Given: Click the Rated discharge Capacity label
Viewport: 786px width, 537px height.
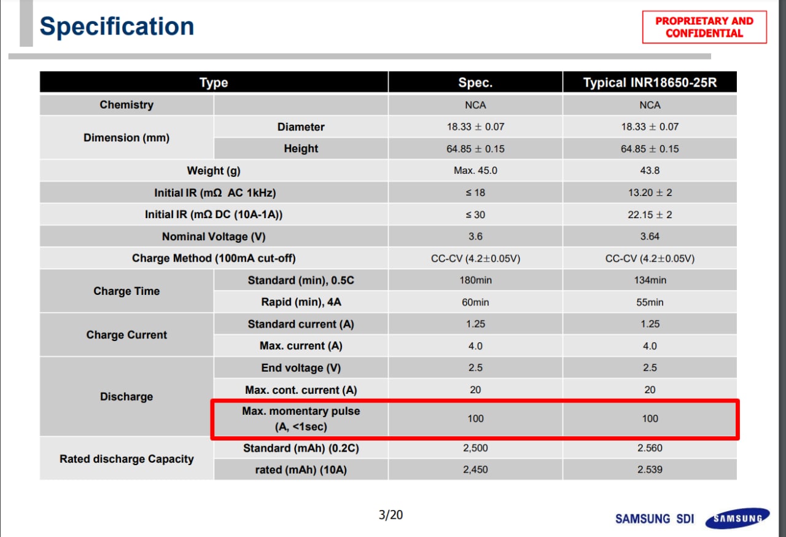Looking at the screenshot, I should pos(126,459).
